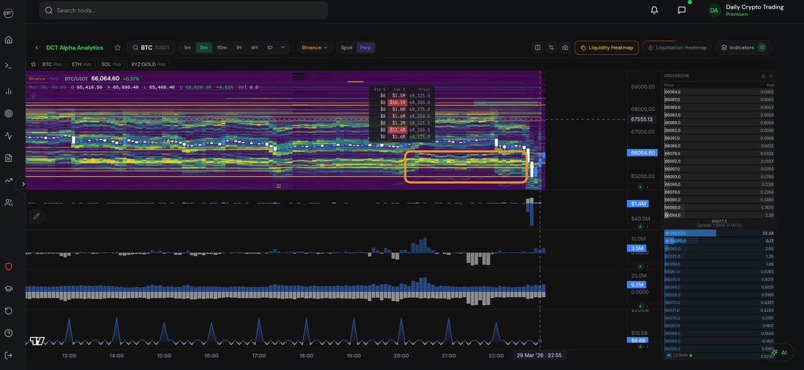The height and width of the screenshot is (370, 804).
Task: Click ask row 66084.0 in orderbook
Action: tap(719, 92)
